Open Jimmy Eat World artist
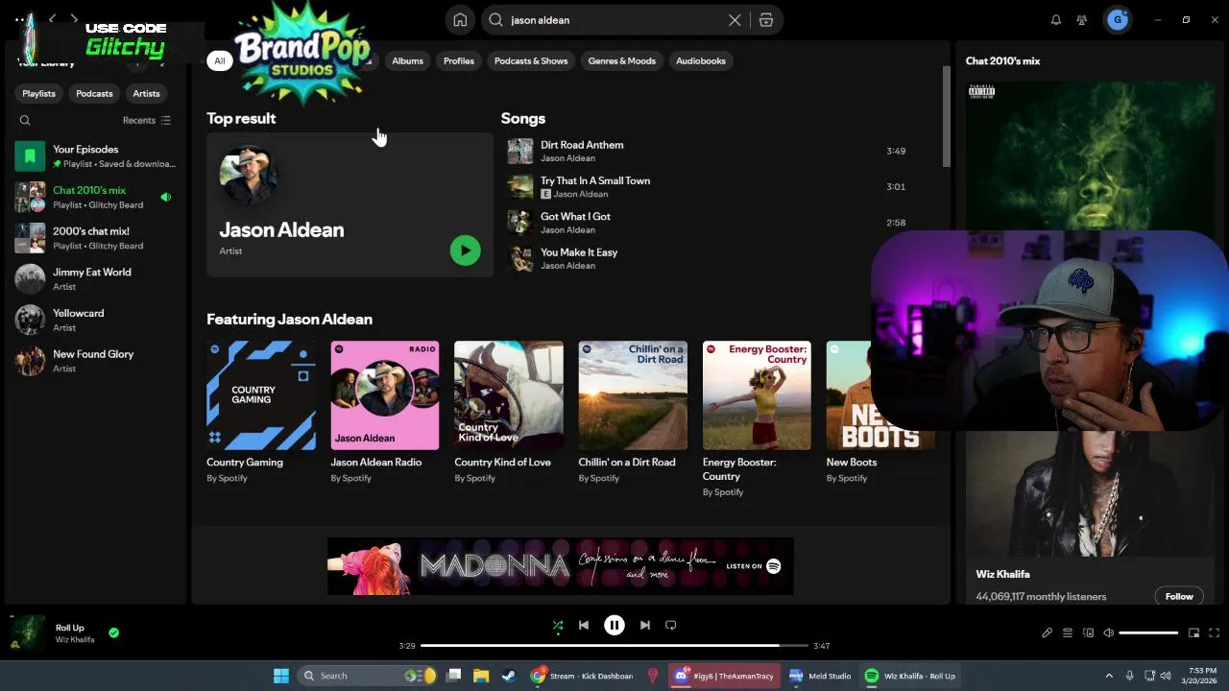 (94, 278)
